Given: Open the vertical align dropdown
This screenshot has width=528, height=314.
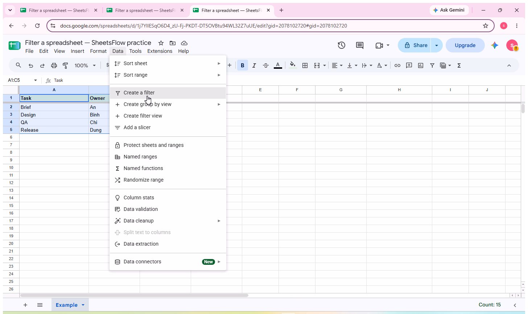Looking at the screenshot, I should pyautogui.click(x=352, y=65).
